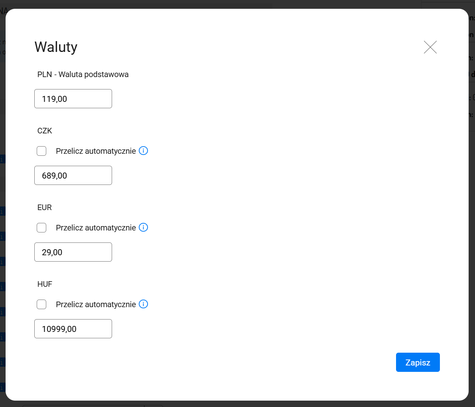This screenshot has width=475, height=407.
Task: Show the info tooltip icon under HUF
Action: pos(143,304)
